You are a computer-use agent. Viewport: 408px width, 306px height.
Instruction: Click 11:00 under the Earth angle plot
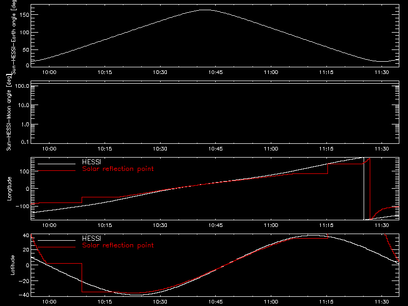[x=271, y=72]
